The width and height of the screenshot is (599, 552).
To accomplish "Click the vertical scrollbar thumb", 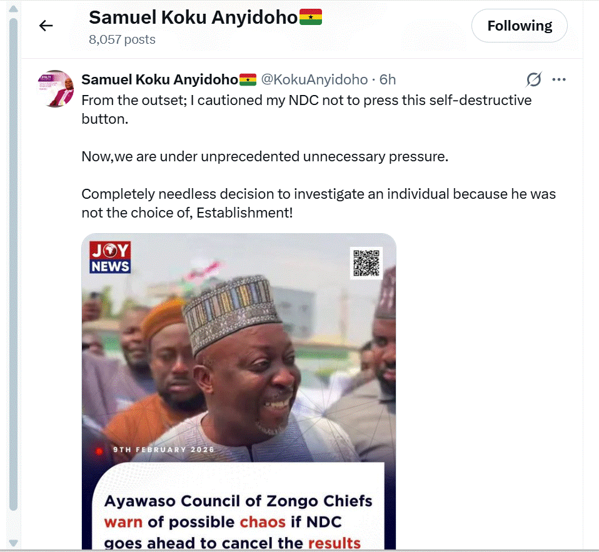I will point(13,263).
